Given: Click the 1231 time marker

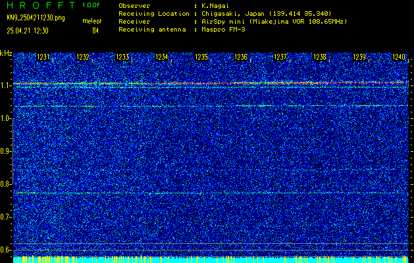Looking at the screenshot, I should [43, 57].
